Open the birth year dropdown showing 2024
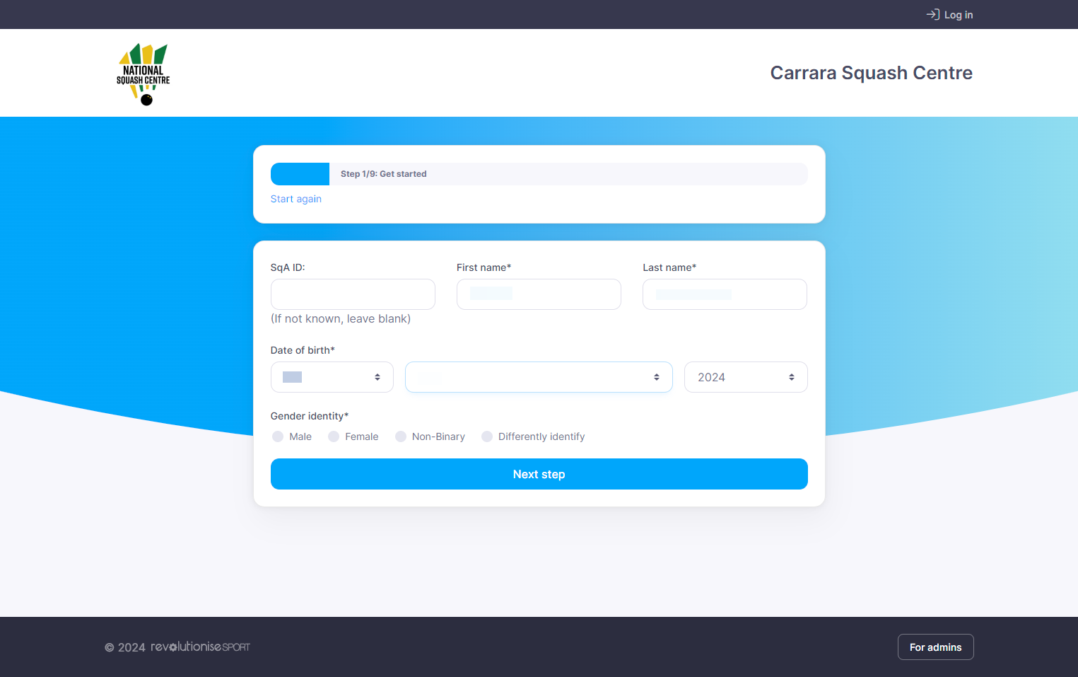This screenshot has width=1078, height=677. pyautogui.click(x=746, y=377)
